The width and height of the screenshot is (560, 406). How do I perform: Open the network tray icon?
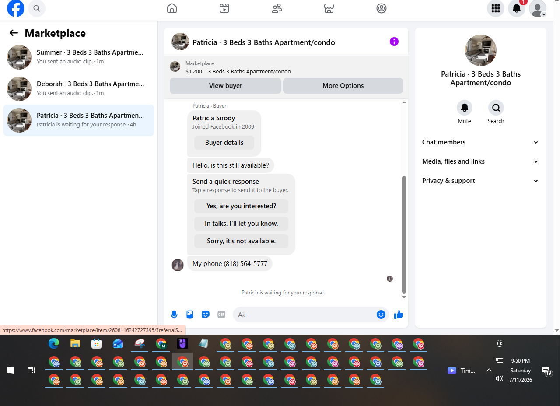[x=500, y=361]
